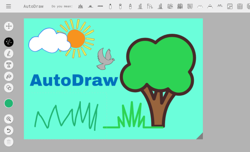Screen dimensions: 250x152
Task: Pick the single snow-capped peak suggestion
Action: pos(210,7)
